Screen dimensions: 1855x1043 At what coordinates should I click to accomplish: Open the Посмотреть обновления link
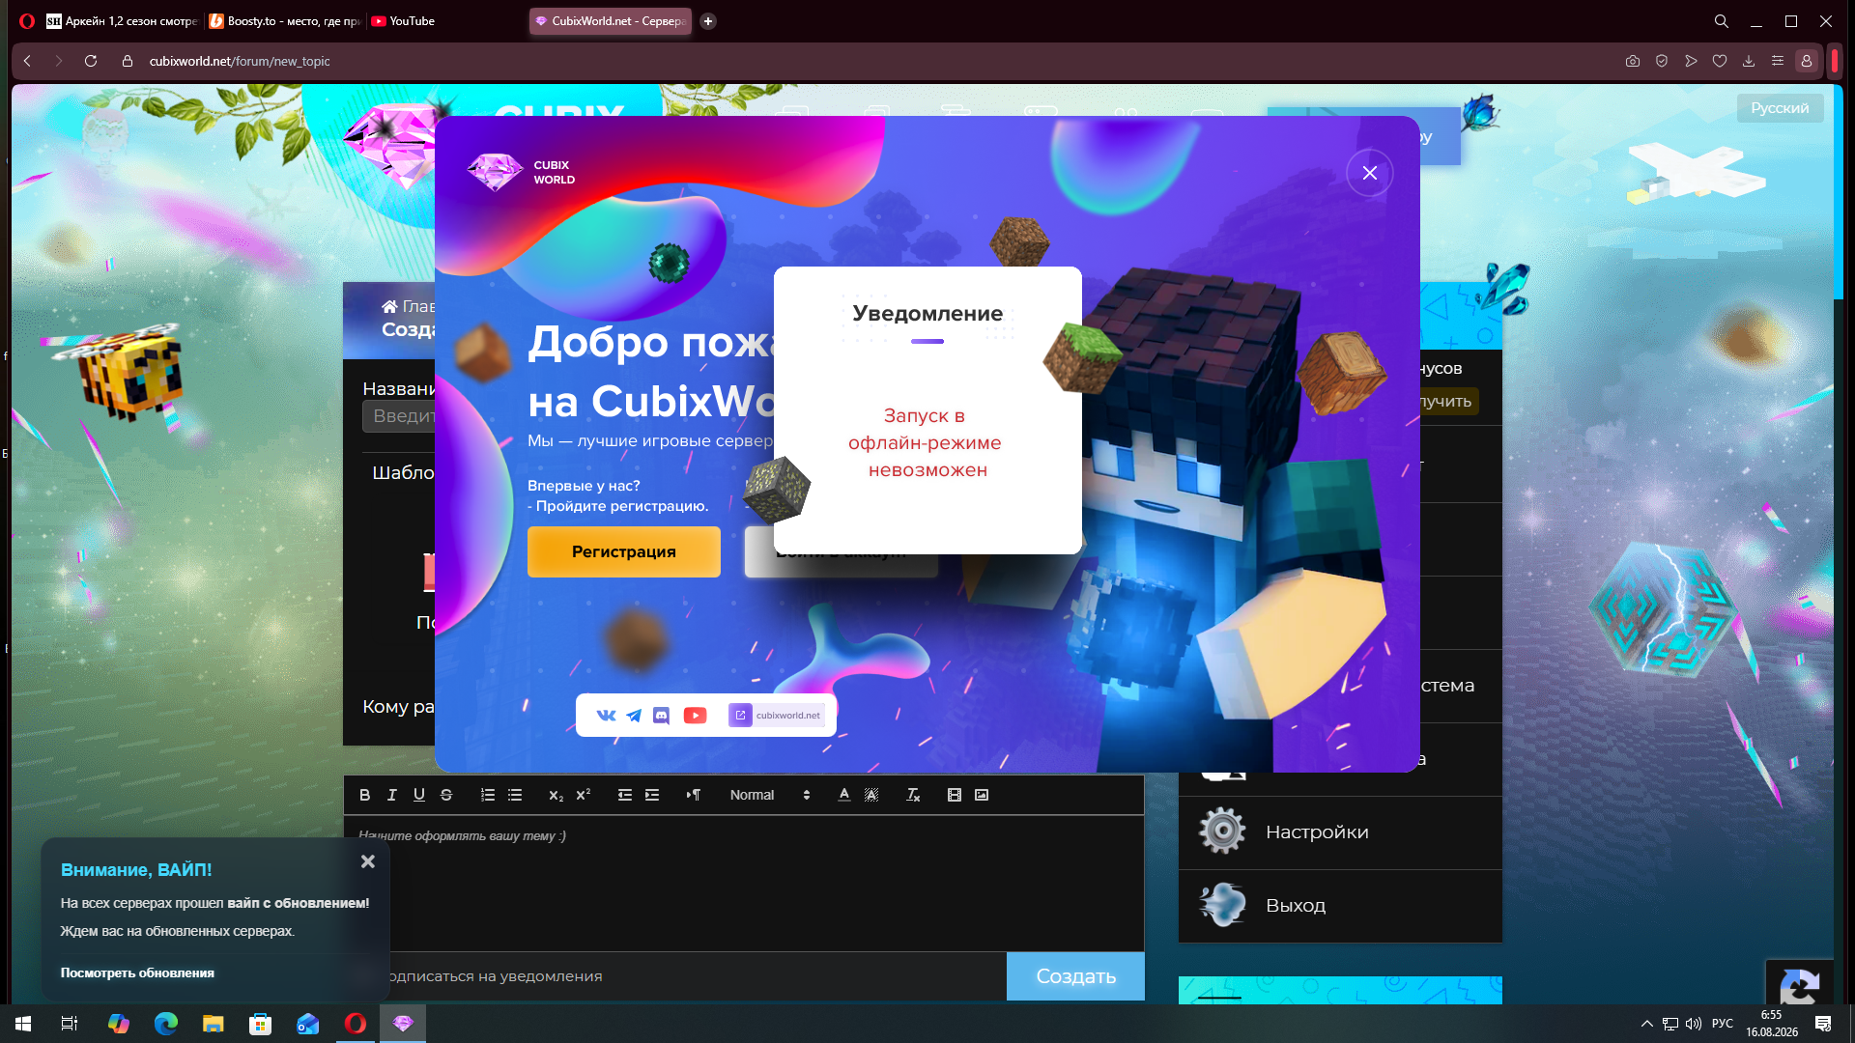(137, 973)
